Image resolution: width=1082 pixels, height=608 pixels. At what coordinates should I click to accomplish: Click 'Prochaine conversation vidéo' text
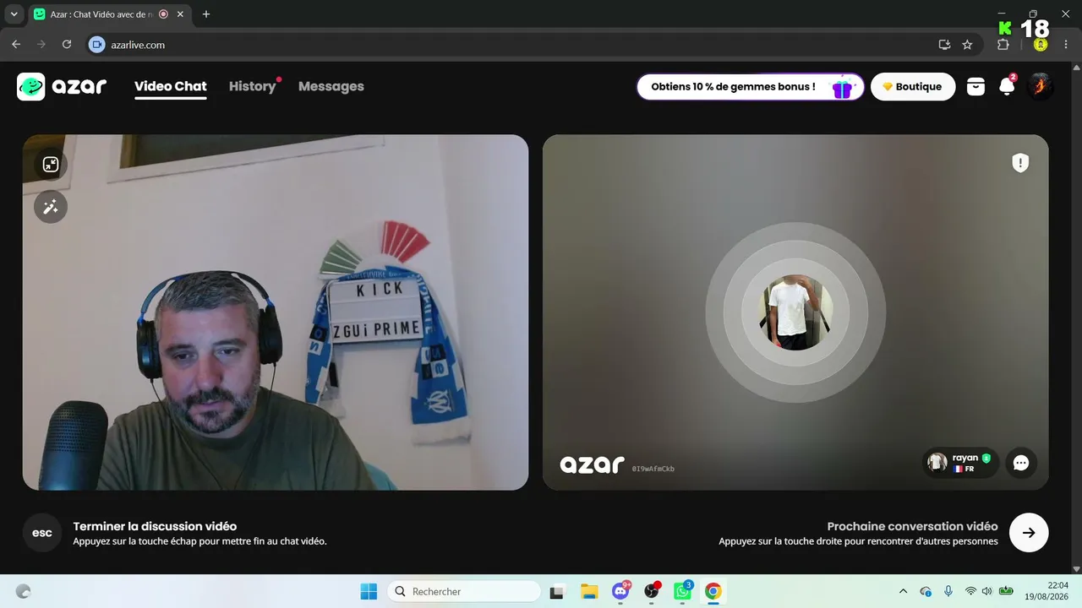tap(912, 526)
